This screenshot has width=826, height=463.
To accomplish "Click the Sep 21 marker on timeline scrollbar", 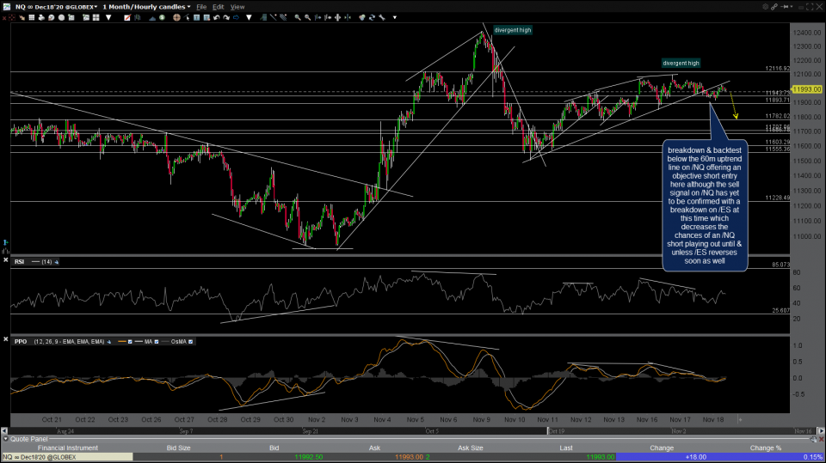I will pos(311,431).
